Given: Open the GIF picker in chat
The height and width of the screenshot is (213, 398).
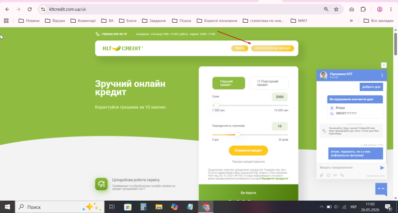Looking at the screenshot, I should 335,175.
